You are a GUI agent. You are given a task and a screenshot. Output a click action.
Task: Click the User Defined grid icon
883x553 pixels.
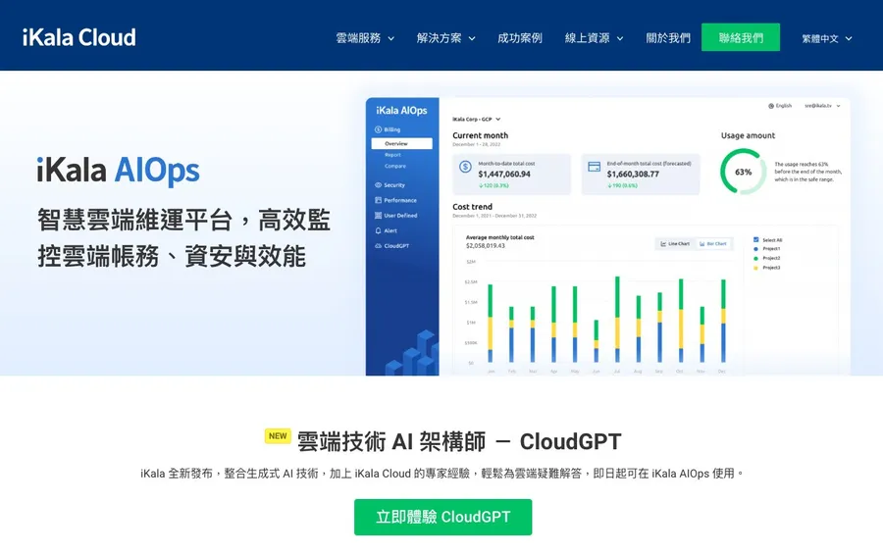[x=378, y=216]
